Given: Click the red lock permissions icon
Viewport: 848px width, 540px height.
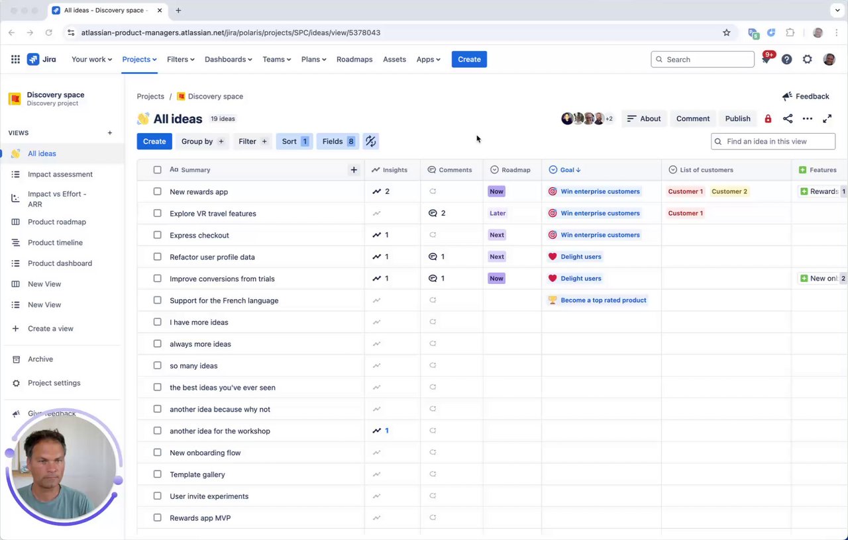Looking at the screenshot, I should tap(768, 119).
